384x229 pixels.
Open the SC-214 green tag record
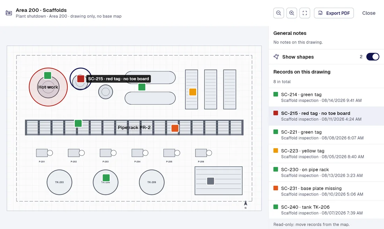[326, 97]
